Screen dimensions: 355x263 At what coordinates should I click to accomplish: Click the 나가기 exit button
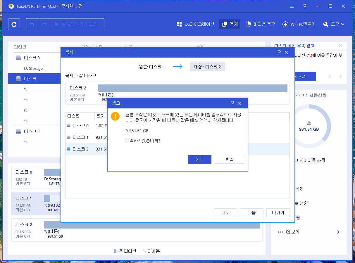pyautogui.click(x=278, y=213)
